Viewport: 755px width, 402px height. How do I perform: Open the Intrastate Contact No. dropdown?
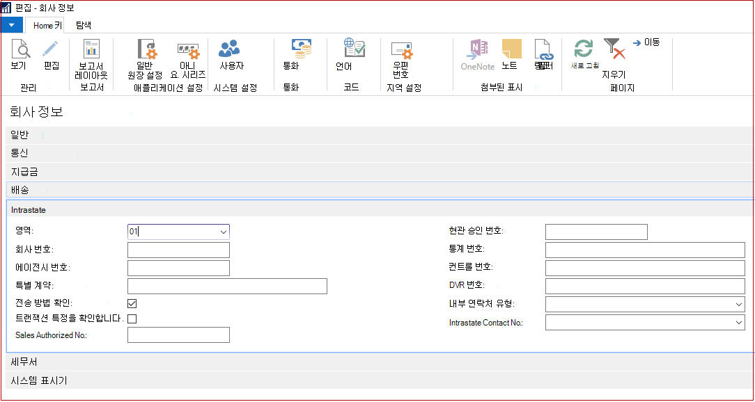[739, 323]
